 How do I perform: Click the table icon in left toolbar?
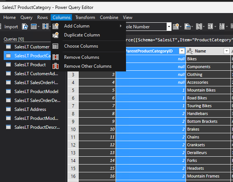click(x=34, y=27)
